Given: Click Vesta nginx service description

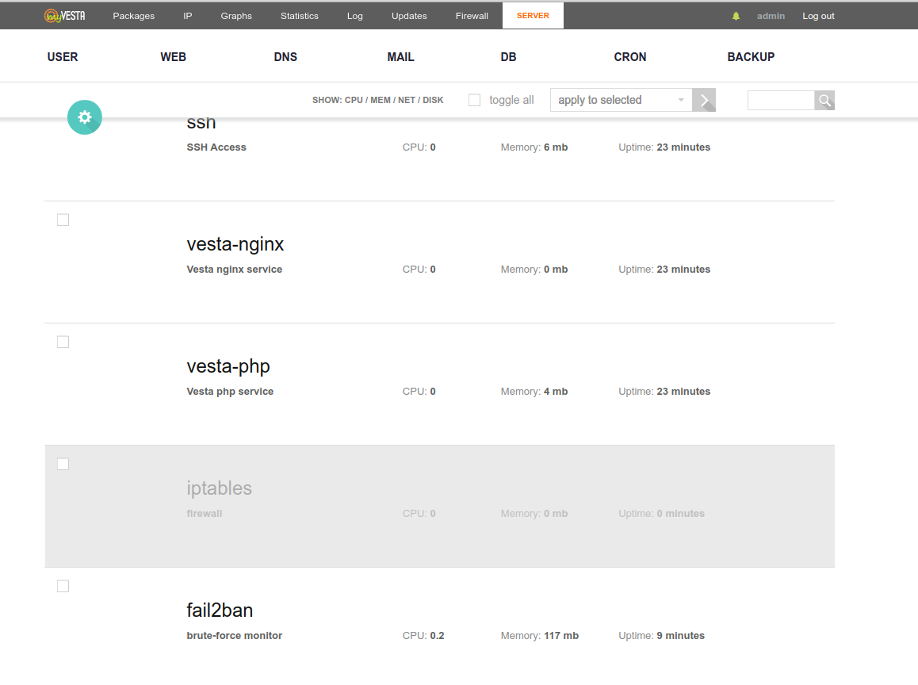Looking at the screenshot, I should [234, 270].
